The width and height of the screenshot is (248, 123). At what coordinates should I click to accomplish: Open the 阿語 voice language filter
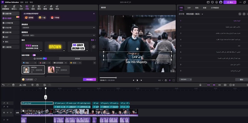coord(29,63)
